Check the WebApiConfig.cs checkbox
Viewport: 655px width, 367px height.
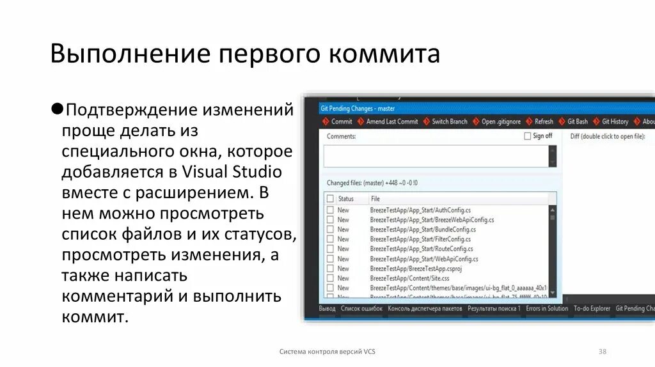click(331, 259)
